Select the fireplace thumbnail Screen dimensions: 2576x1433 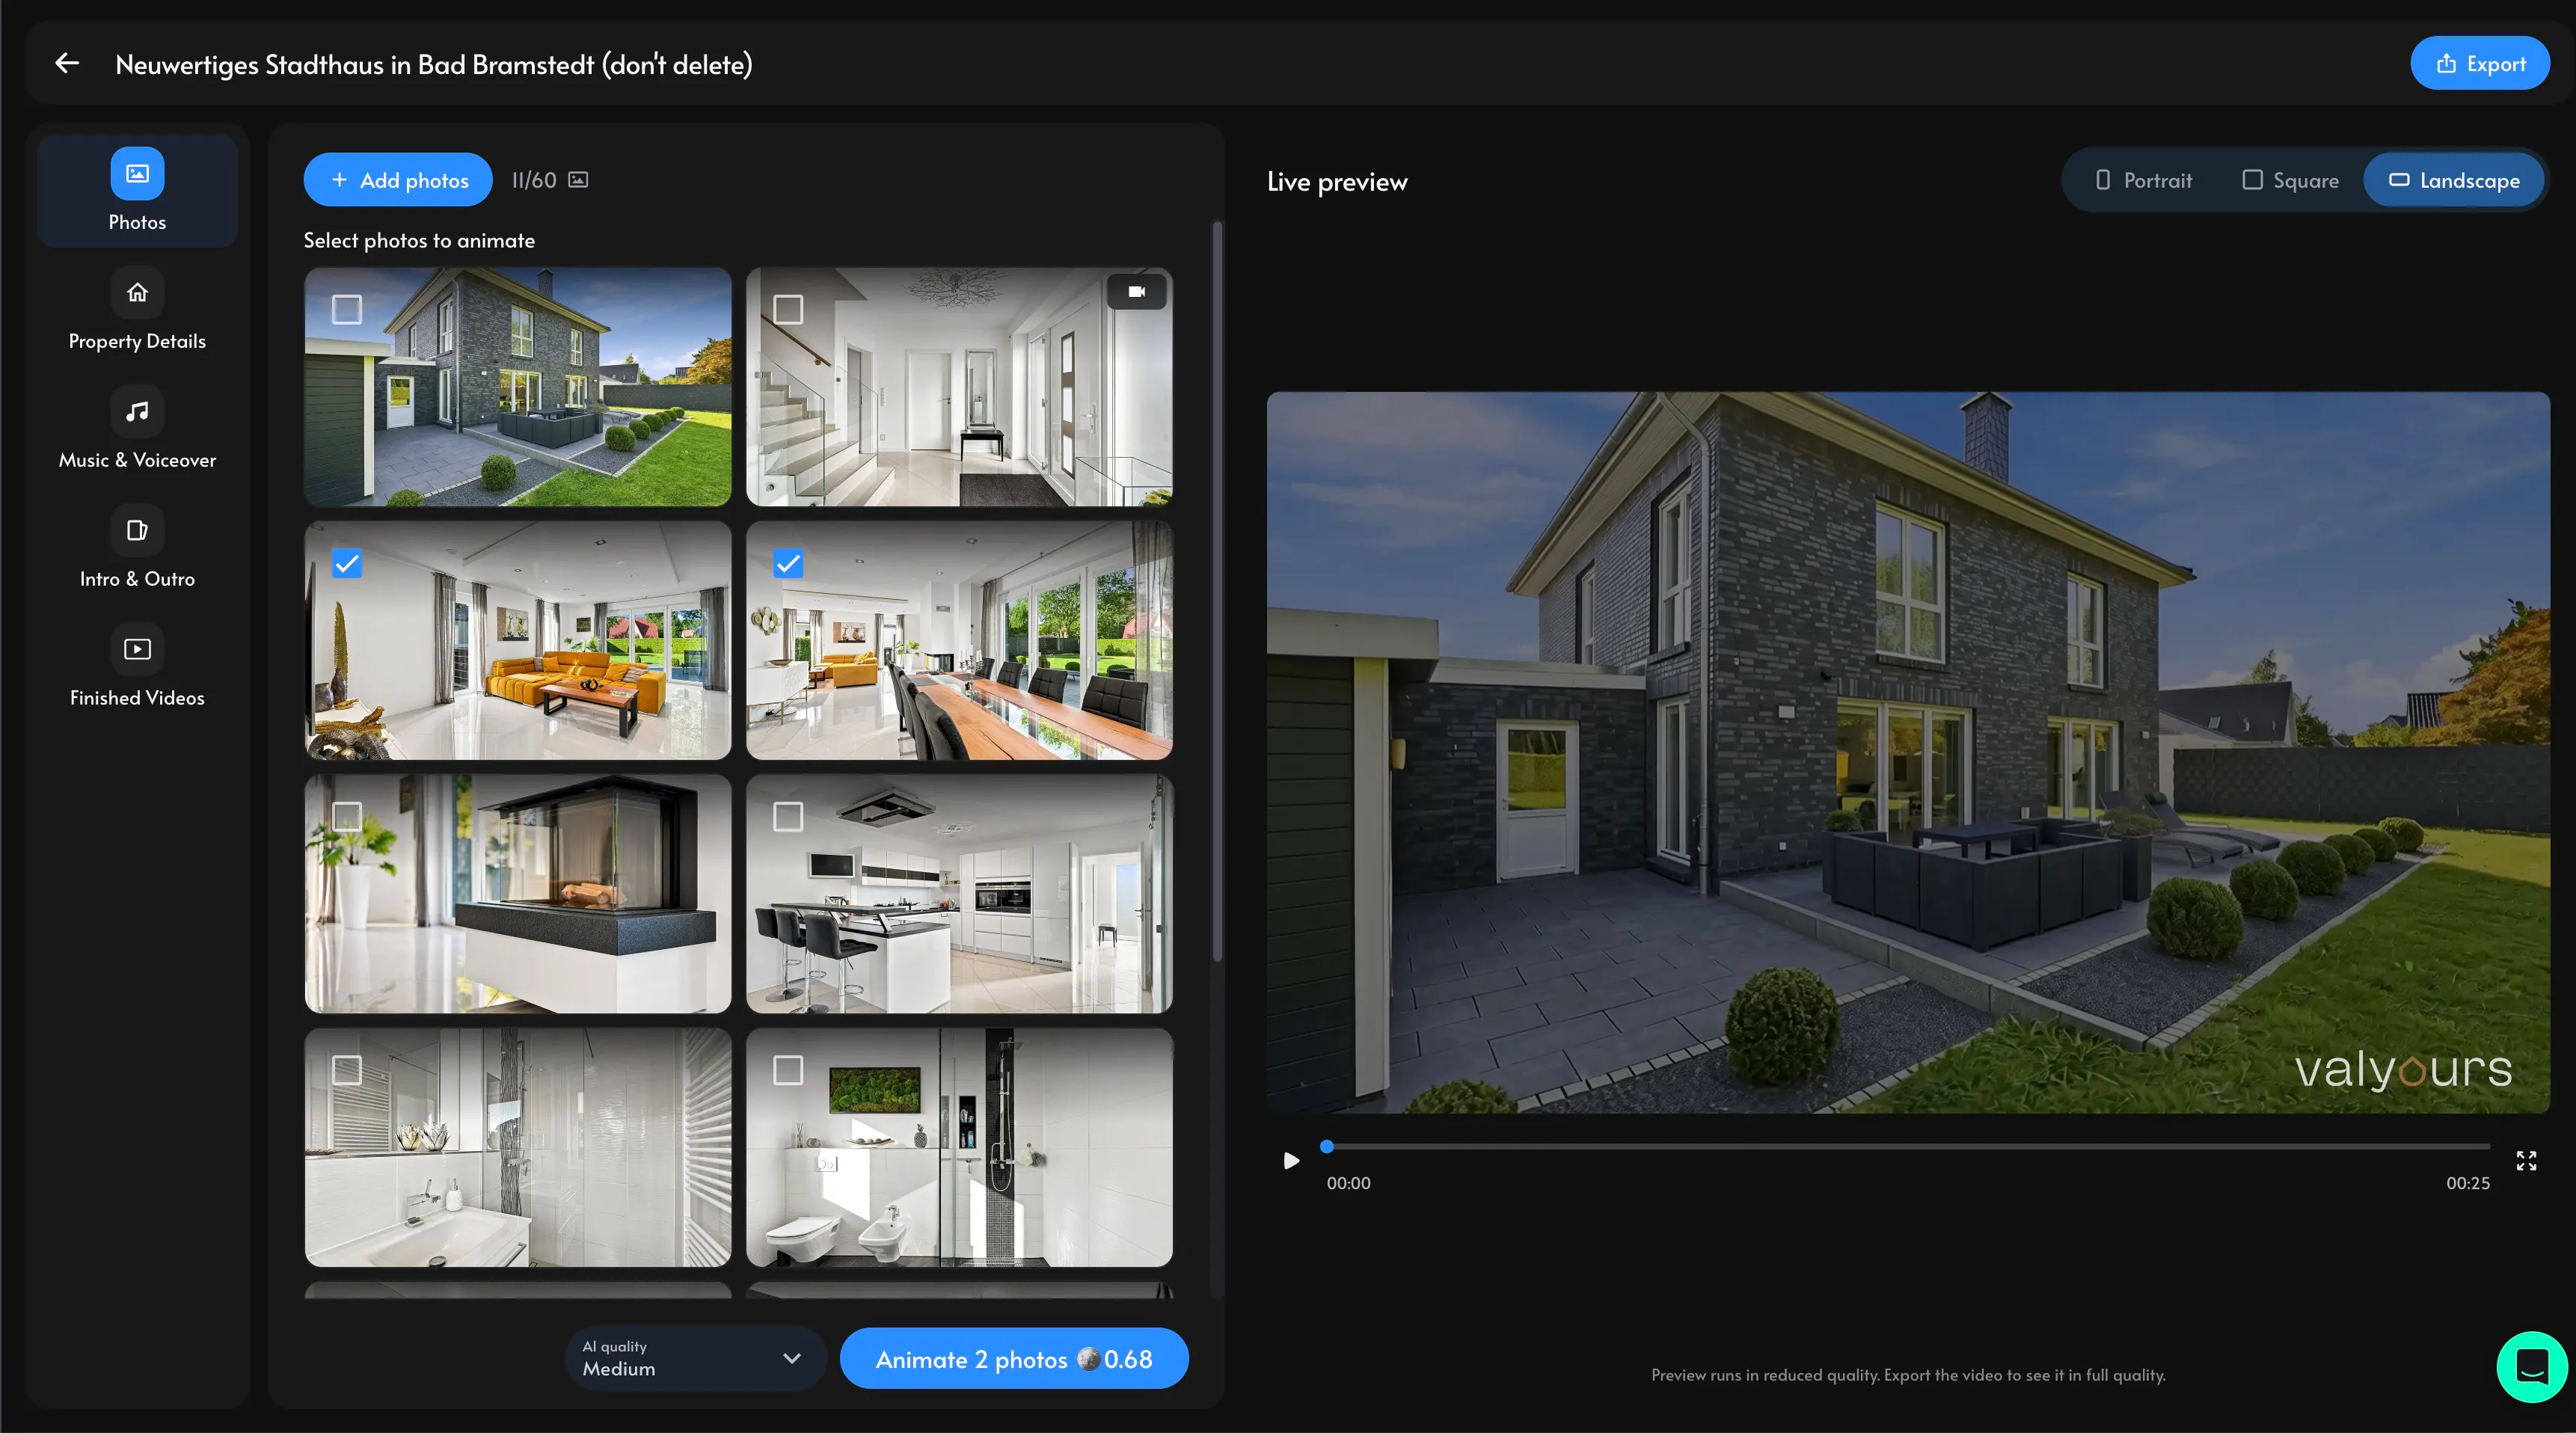click(x=518, y=894)
